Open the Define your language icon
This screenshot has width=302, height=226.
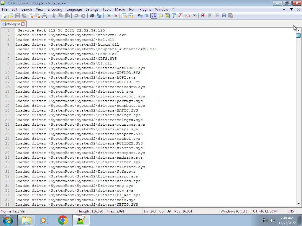160,16
